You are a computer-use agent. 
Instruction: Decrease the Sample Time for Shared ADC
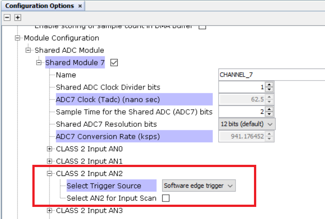(x=269, y=114)
